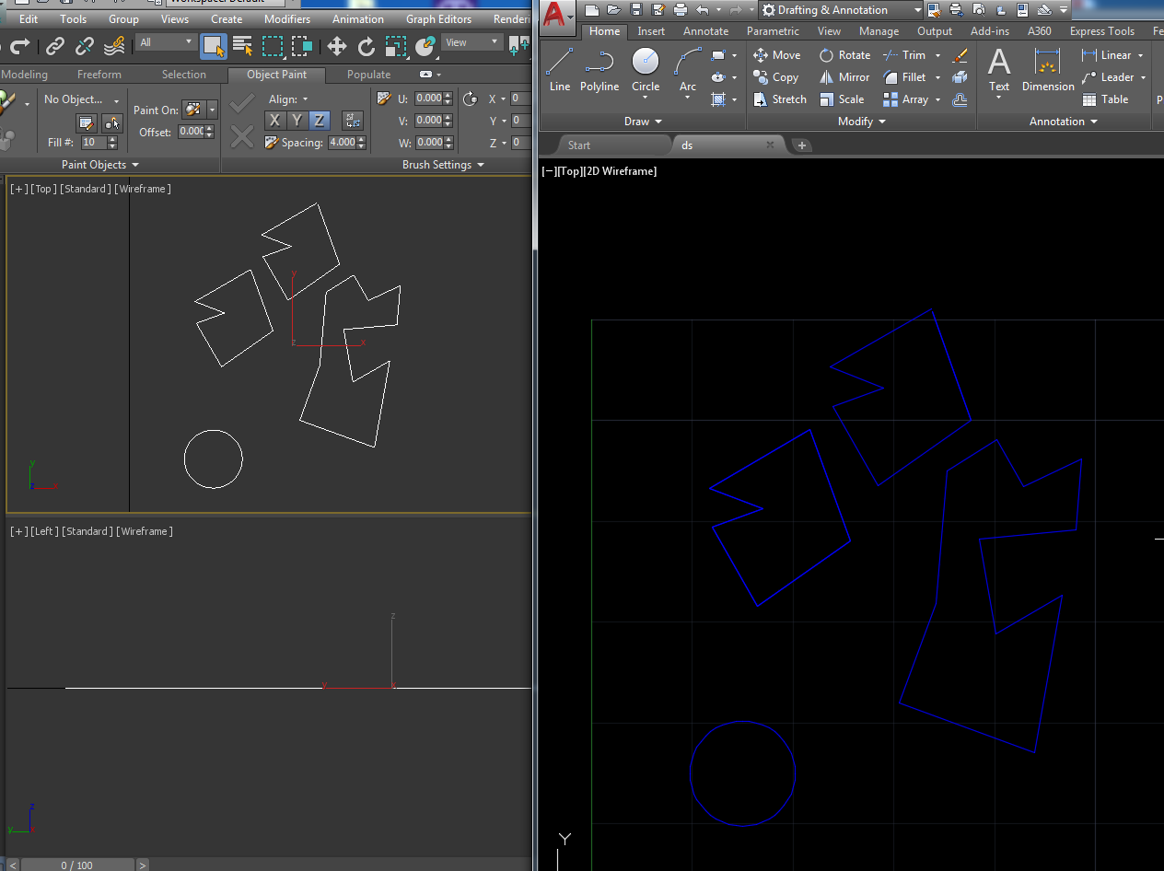Image resolution: width=1164 pixels, height=871 pixels.
Task: Click the [Wireframe] label in the Top viewport
Action: (x=143, y=189)
